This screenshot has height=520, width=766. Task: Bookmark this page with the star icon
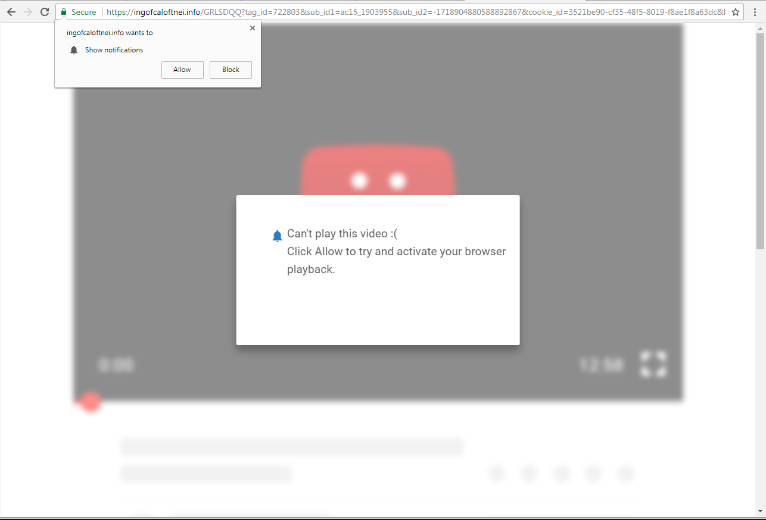pos(736,12)
